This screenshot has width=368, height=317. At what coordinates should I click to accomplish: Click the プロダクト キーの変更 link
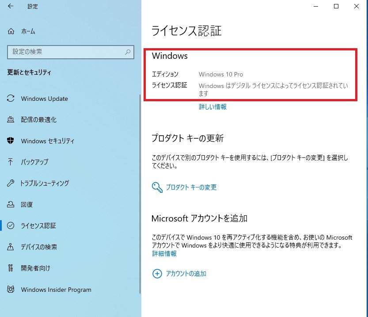[191, 187]
